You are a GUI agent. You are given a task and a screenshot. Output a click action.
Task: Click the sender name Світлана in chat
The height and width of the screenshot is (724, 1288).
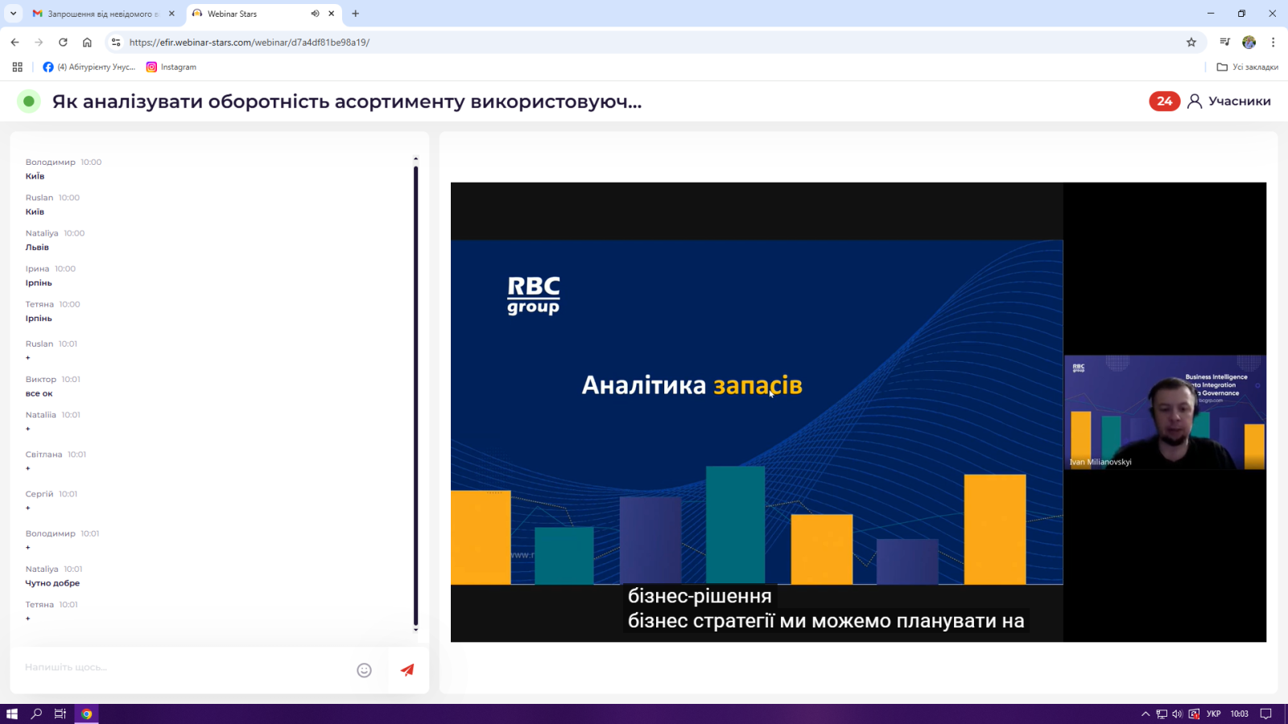(x=43, y=455)
